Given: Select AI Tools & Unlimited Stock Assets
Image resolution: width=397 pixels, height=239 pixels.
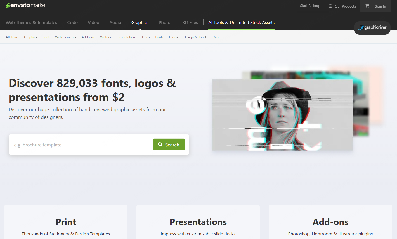Looking at the screenshot, I should click(241, 22).
